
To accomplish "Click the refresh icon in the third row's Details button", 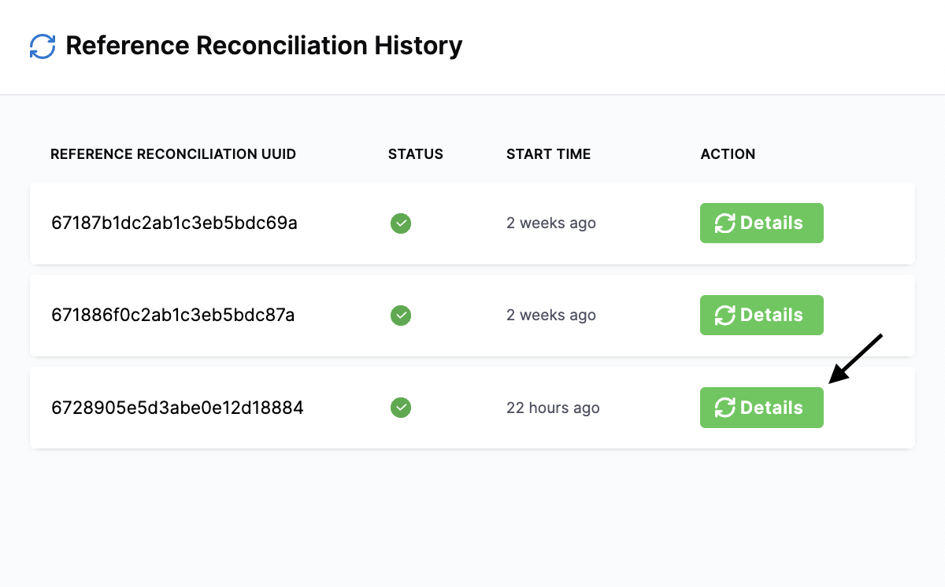I will point(724,408).
